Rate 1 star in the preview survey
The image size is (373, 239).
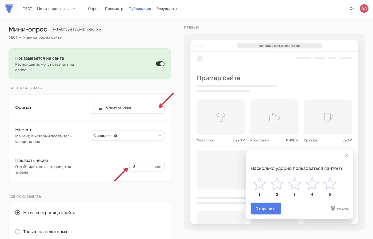point(259,184)
